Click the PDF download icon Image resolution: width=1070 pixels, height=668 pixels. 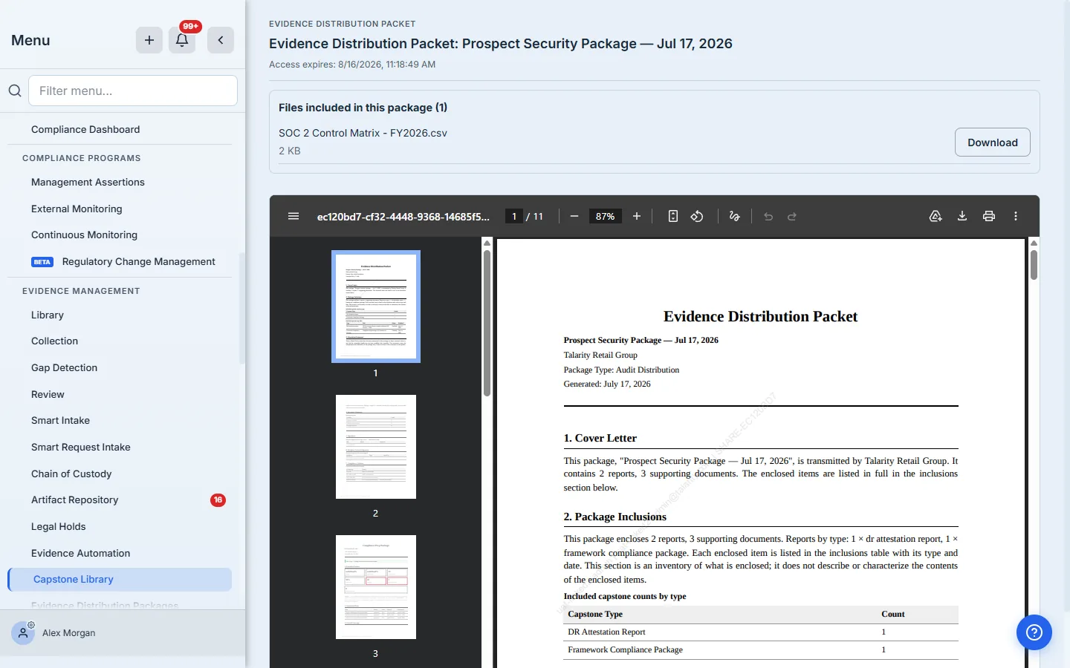tap(962, 216)
